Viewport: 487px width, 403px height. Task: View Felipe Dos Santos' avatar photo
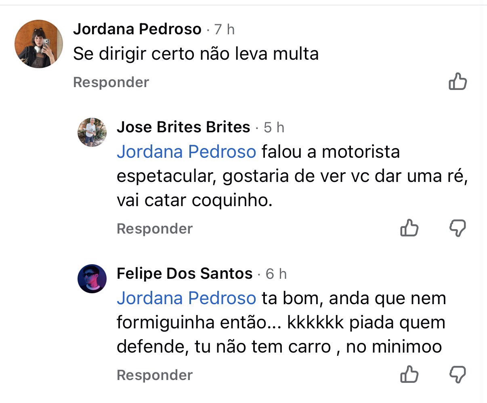[x=92, y=279]
